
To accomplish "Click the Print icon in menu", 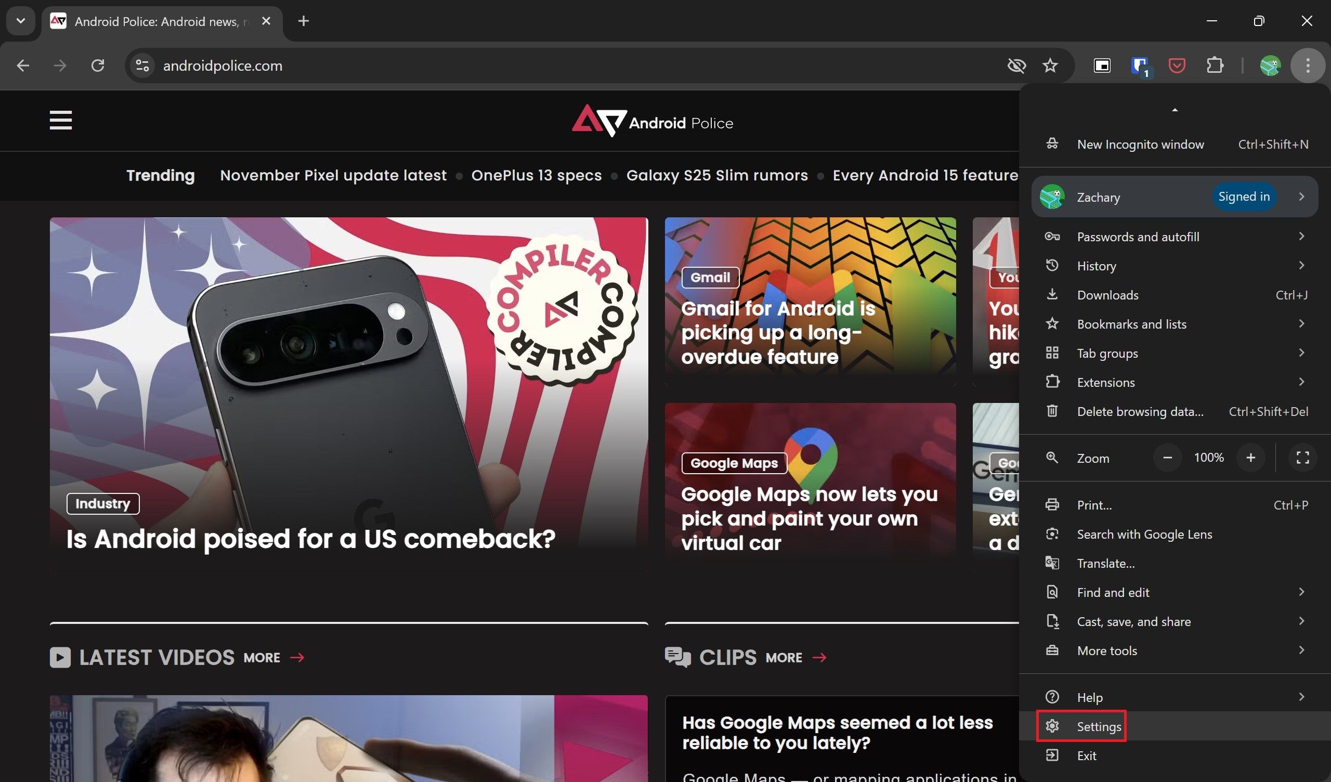I will pyautogui.click(x=1052, y=504).
